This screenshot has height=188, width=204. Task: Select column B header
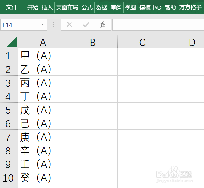click(x=93, y=42)
